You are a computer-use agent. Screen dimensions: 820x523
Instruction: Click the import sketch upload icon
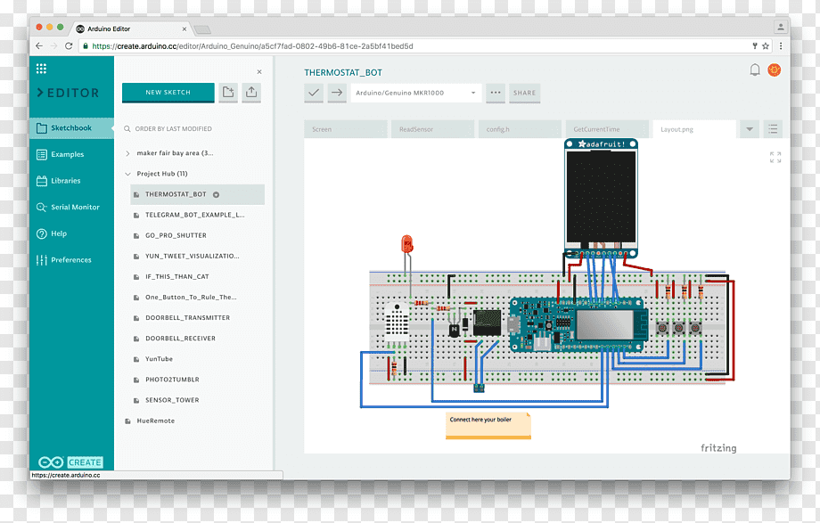251,92
